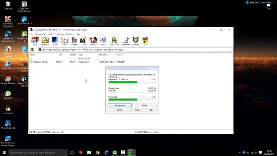277x156 pixels.
Task: Click the Extract To toolbar icon
Action: tap(45, 41)
